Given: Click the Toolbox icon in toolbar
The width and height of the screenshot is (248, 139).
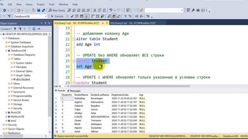Looking at the screenshot, I should (198, 10).
